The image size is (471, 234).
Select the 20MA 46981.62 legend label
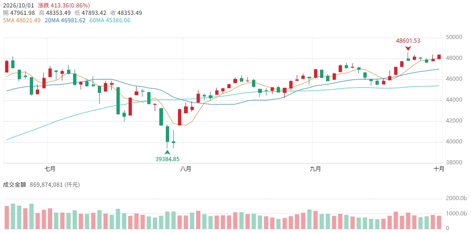pyautogui.click(x=65, y=20)
